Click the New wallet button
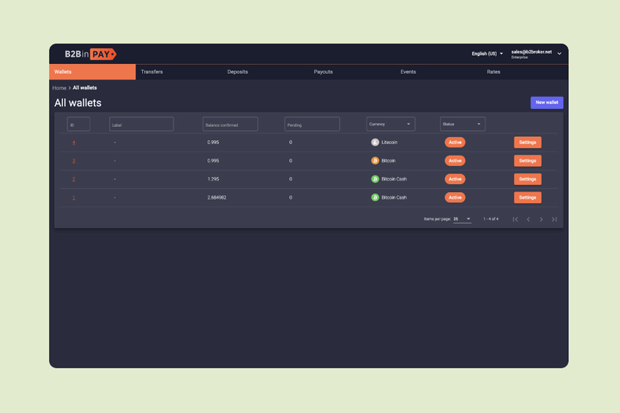 click(x=547, y=103)
